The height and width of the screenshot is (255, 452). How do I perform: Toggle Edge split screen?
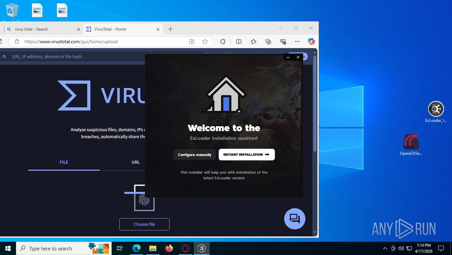[239, 42]
